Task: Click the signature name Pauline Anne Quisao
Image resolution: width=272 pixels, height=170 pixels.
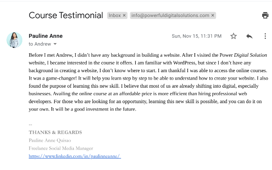Action: tap(50, 140)
